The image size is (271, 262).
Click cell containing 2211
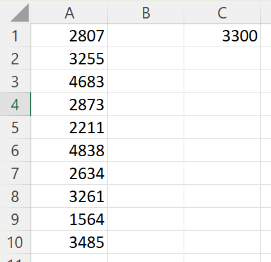(x=70, y=127)
